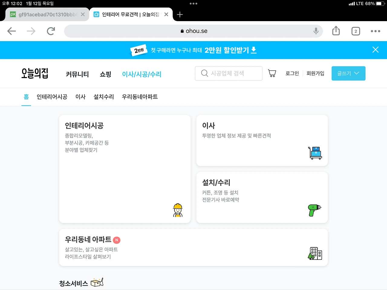Tap the LTE signal indicator
Image resolution: width=387 pixels, height=290 pixels.
coord(356,4)
